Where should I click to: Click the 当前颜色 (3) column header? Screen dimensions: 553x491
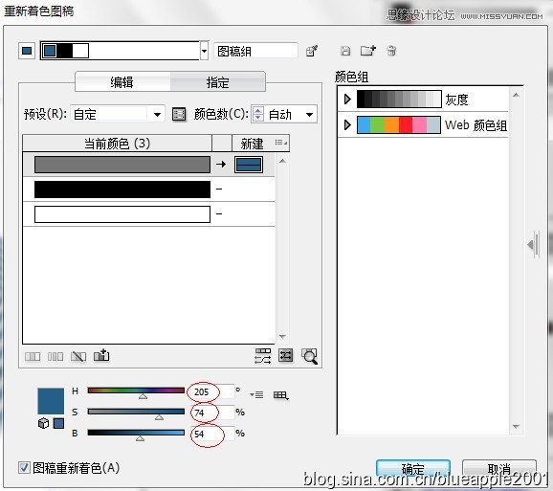tap(117, 144)
